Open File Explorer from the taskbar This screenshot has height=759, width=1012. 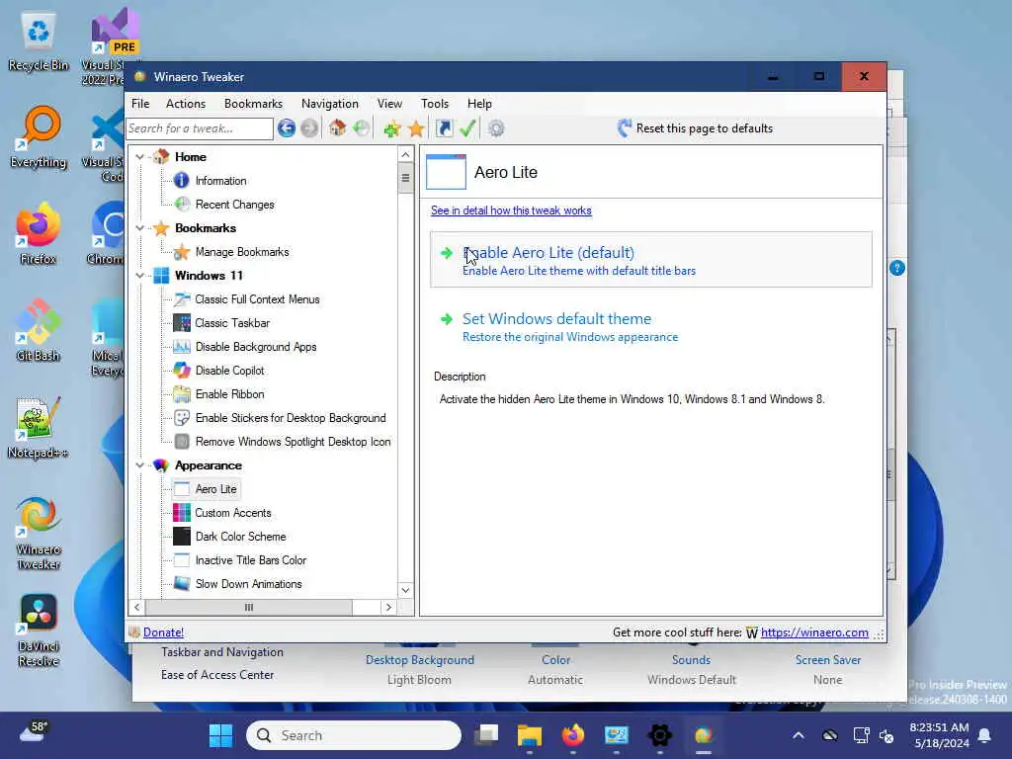530,735
